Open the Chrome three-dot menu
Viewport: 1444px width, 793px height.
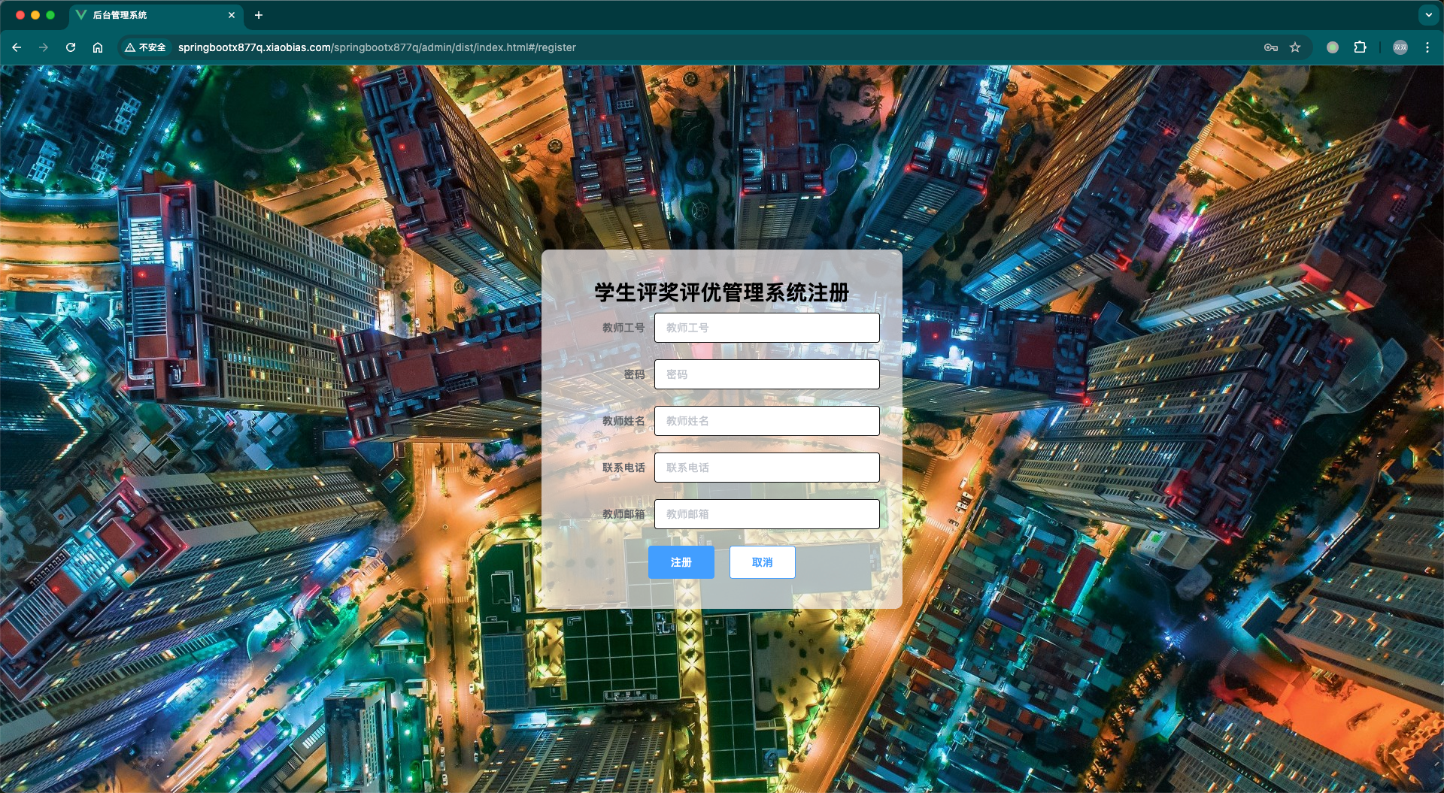tap(1427, 47)
